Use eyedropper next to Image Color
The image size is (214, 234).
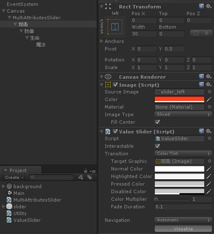point(209,99)
